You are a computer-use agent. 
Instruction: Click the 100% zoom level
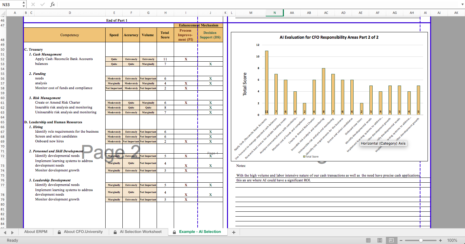pos(452,240)
